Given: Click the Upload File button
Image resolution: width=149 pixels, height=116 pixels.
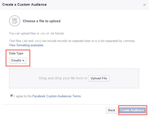Looking at the screenshot, I should point(99,78).
